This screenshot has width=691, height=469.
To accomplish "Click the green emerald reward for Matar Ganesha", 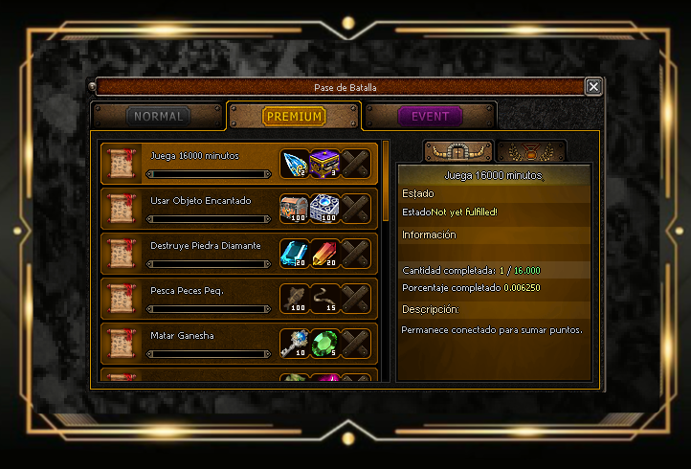I will [324, 344].
